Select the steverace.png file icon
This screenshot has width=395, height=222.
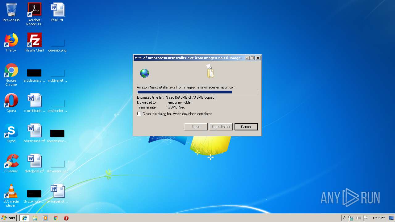[57, 166]
